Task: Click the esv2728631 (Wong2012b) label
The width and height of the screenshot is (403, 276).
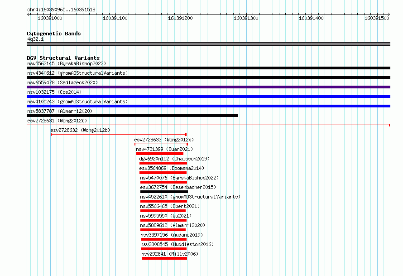Action: (57, 121)
